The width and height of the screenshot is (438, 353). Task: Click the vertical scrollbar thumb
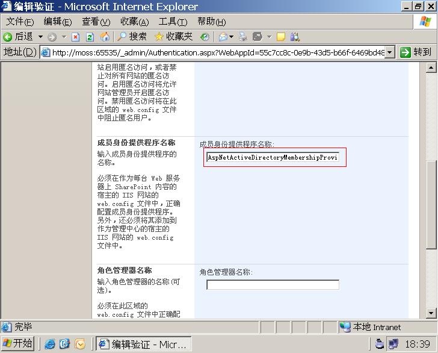431,204
